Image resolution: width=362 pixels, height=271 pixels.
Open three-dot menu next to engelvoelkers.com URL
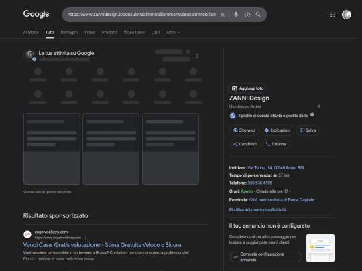86,237
